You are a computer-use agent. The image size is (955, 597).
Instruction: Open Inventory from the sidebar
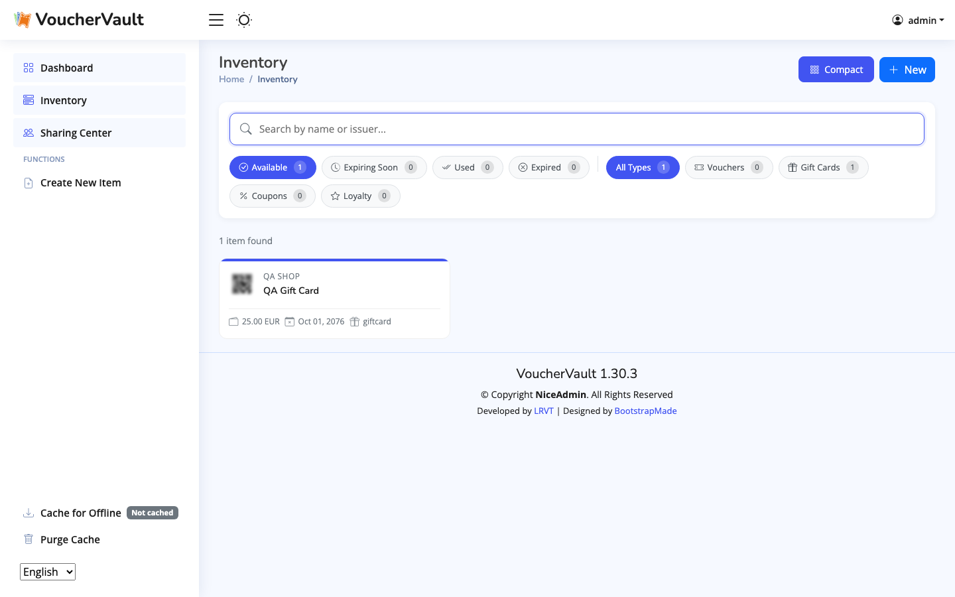[99, 100]
